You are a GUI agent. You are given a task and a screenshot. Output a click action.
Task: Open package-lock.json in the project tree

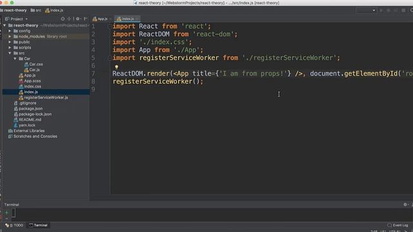35,114
